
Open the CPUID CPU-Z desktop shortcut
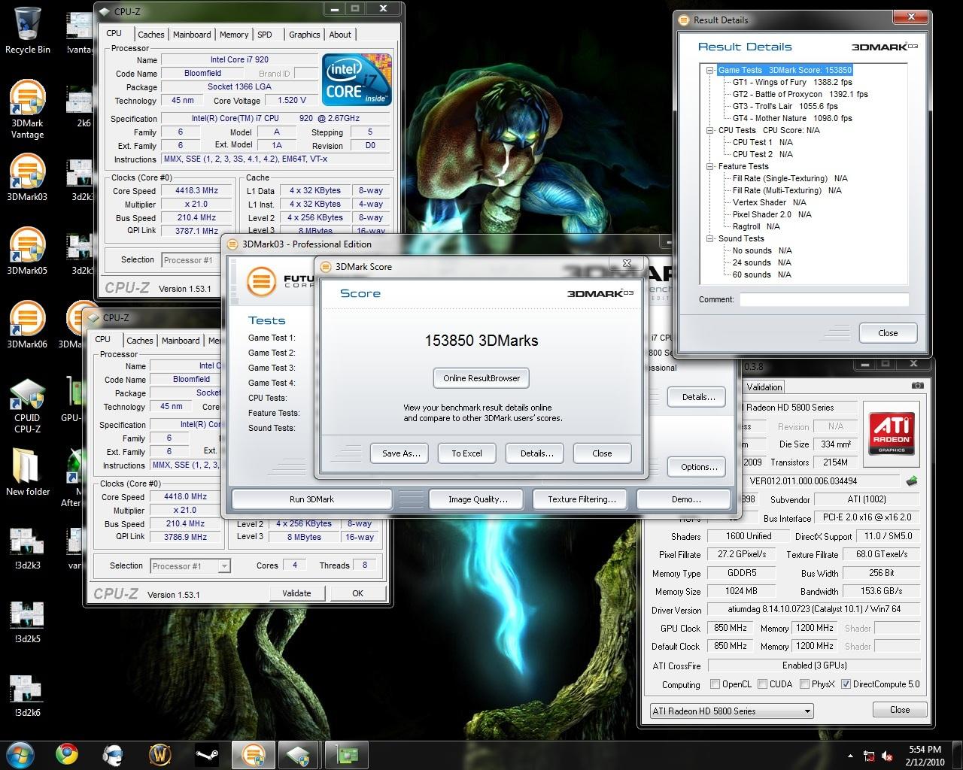pos(28,405)
